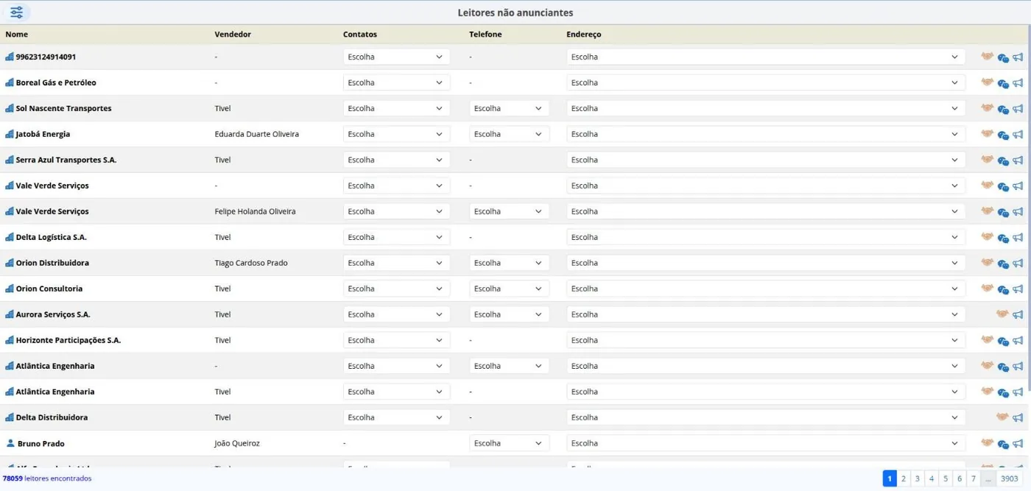Open chat icon for Horizonte Participações S.A.
1031x491 pixels.
point(1003,341)
